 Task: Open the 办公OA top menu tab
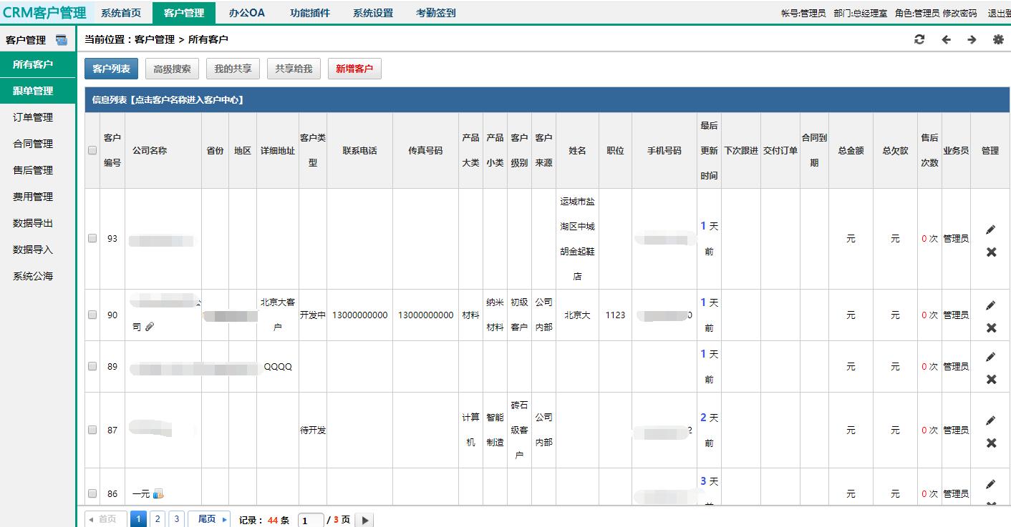246,13
